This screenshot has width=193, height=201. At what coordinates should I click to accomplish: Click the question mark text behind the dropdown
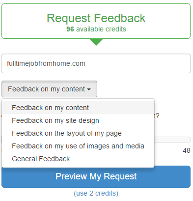[157, 115]
